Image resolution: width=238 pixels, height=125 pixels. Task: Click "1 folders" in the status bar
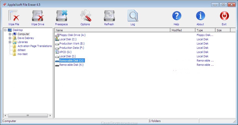coord(155,121)
